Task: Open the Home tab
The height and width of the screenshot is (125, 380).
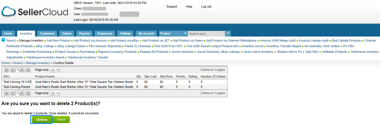Action: (x=8, y=33)
